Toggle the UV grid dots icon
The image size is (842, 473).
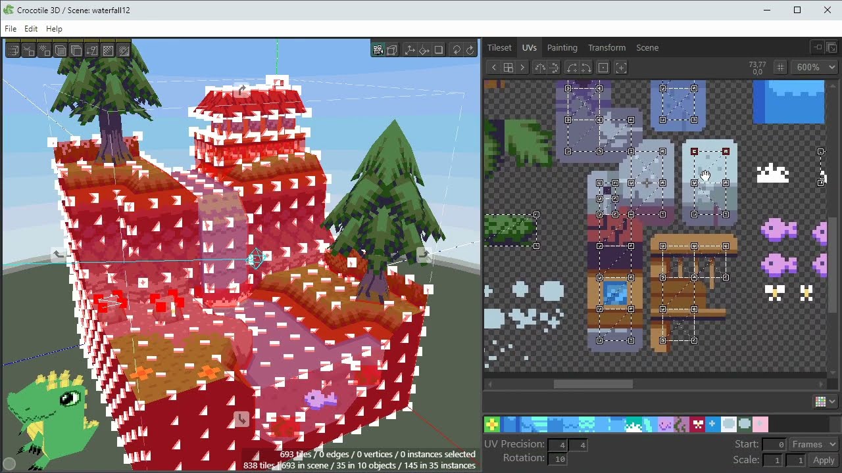tap(780, 67)
